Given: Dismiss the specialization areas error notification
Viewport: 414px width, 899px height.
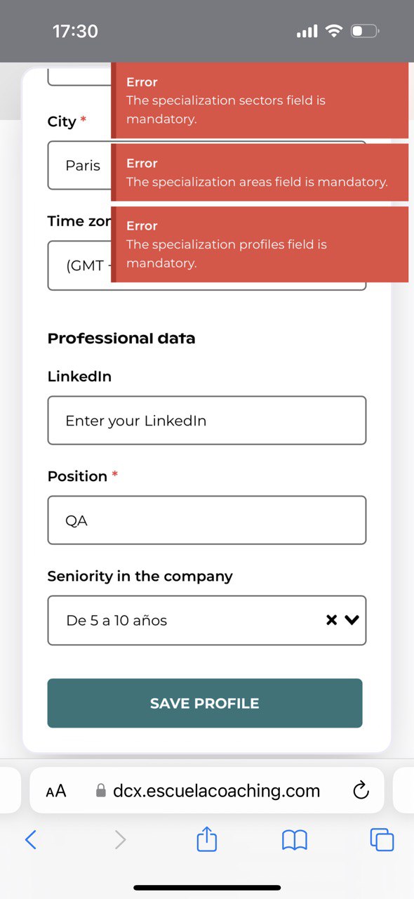Looking at the screenshot, I should (260, 173).
